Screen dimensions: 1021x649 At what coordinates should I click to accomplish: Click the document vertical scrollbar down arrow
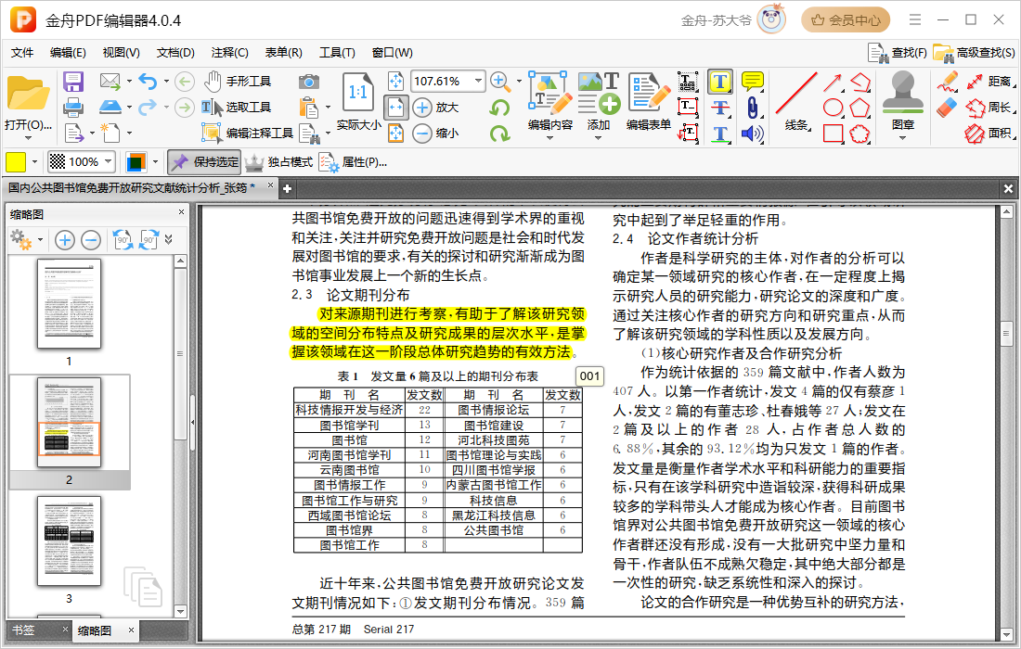click(1006, 634)
